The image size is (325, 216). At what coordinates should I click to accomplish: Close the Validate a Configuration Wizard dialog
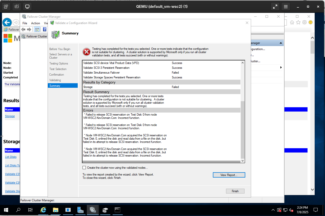click(247, 23)
